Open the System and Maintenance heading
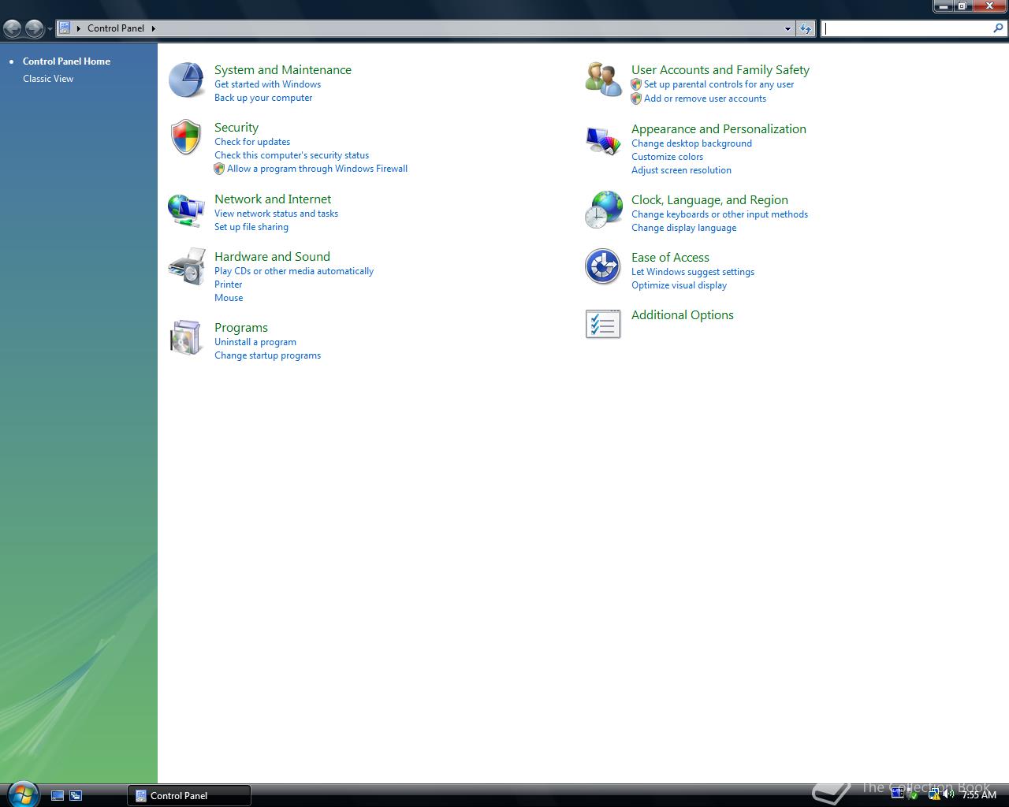The image size is (1009, 807). (x=283, y=69)
